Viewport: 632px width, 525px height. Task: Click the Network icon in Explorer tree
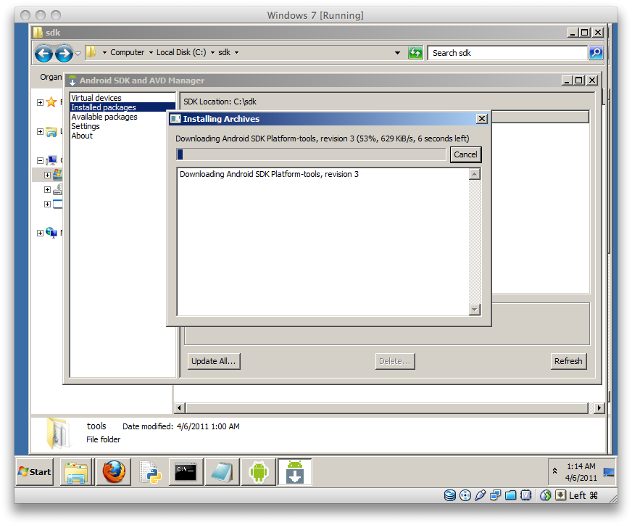[x=51, y=233]
